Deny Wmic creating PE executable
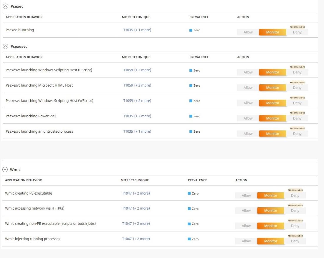 point(295,195)
